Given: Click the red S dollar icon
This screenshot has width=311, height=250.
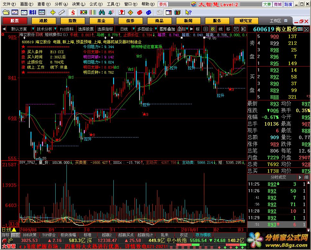Looking at the screenshot, I should (73, 13).
